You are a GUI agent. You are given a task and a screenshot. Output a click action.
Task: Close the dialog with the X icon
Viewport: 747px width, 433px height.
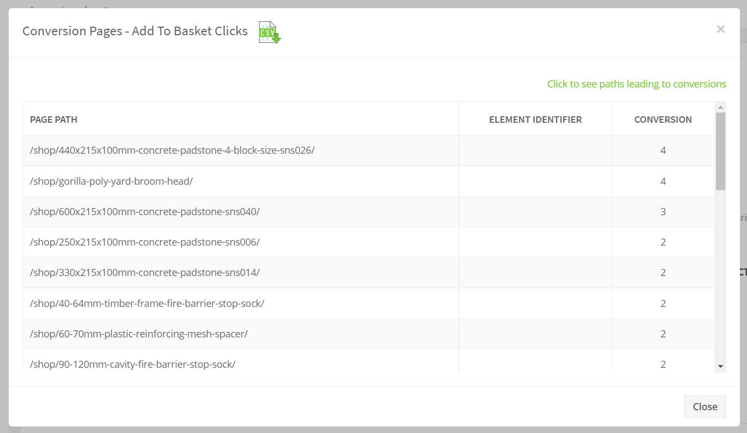click(x=720, y=29)
